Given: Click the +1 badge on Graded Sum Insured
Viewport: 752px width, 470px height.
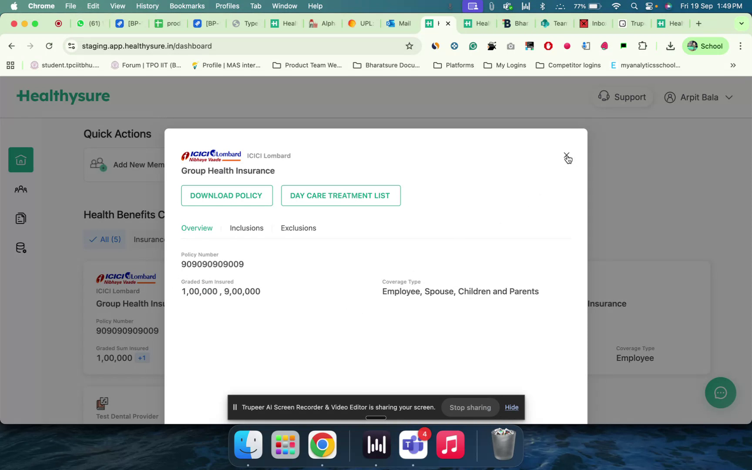Looking at the screenshot, I should pyautogui.click(x=141, y=357).
